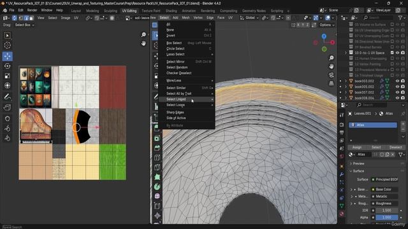Viewport: 408px width, 229px height.
Task: Open the Output properties tab
Action: [342, 133]
